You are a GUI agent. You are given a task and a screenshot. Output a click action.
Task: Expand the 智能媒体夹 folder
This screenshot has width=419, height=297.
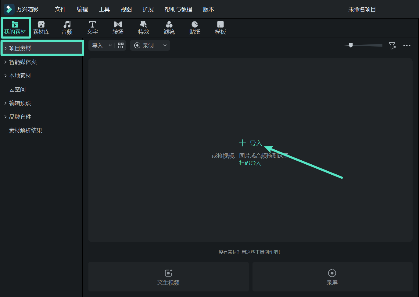tap(5, 62)
